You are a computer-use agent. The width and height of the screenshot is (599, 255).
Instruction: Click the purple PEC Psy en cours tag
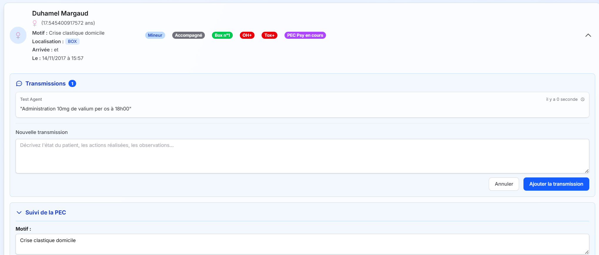[x=305, y=35]
